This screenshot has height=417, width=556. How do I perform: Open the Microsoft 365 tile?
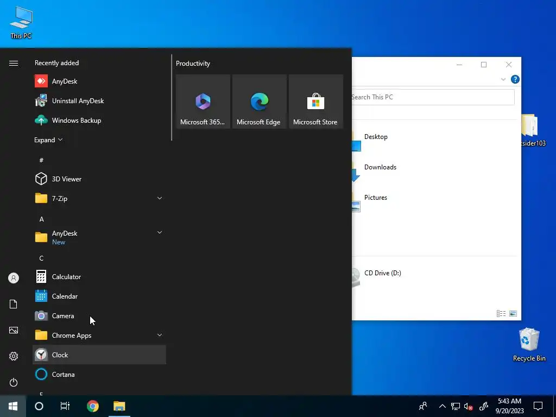click(x=203, y=102)
